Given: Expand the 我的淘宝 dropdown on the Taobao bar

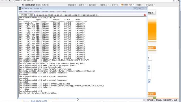Looking at the screenshot, I should (93, 5).
